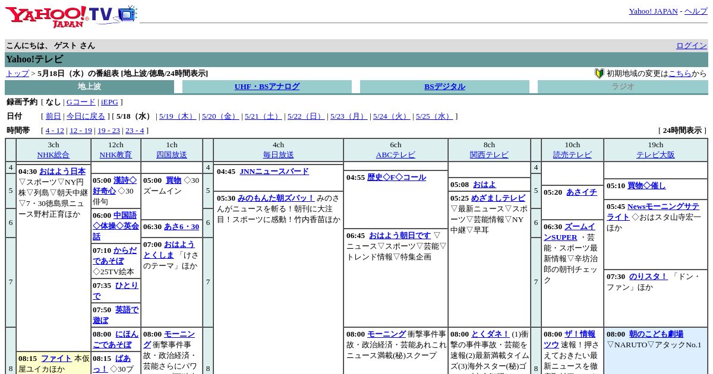713x374 pixels.
Task: Show time range 4 - 12
Action: pos(55,131)
